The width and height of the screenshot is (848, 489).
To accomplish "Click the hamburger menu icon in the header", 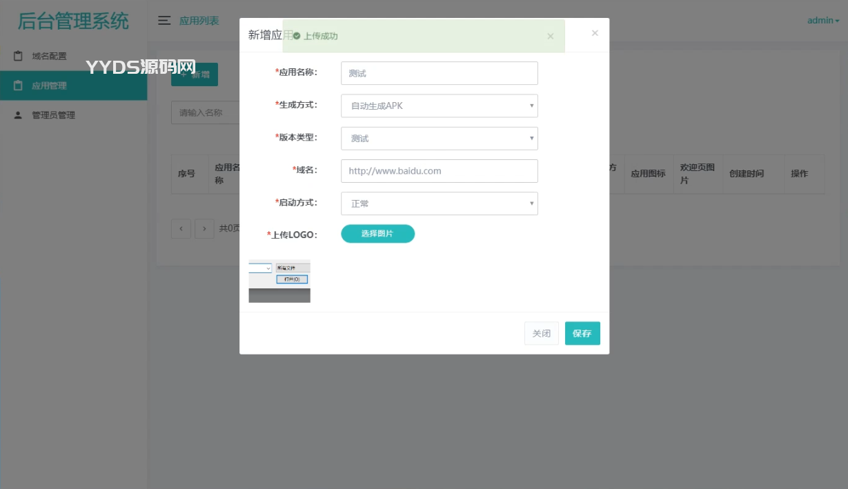I will 164,21.
